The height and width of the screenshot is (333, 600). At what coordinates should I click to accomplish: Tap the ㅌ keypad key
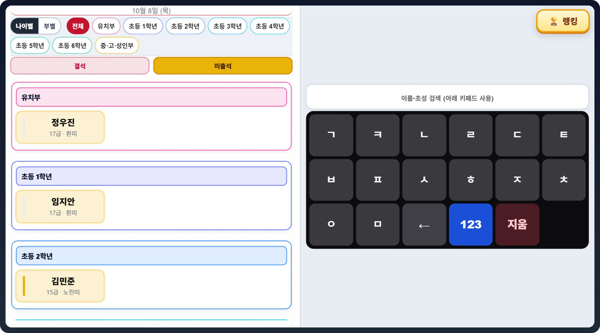click(564, 135)
